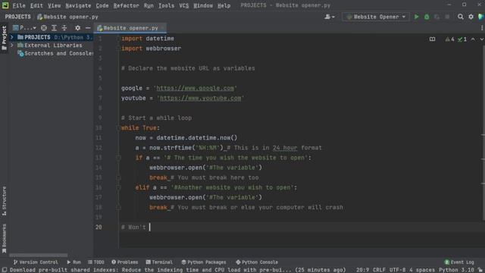Hide the Project tool window

tap(88, 28)
